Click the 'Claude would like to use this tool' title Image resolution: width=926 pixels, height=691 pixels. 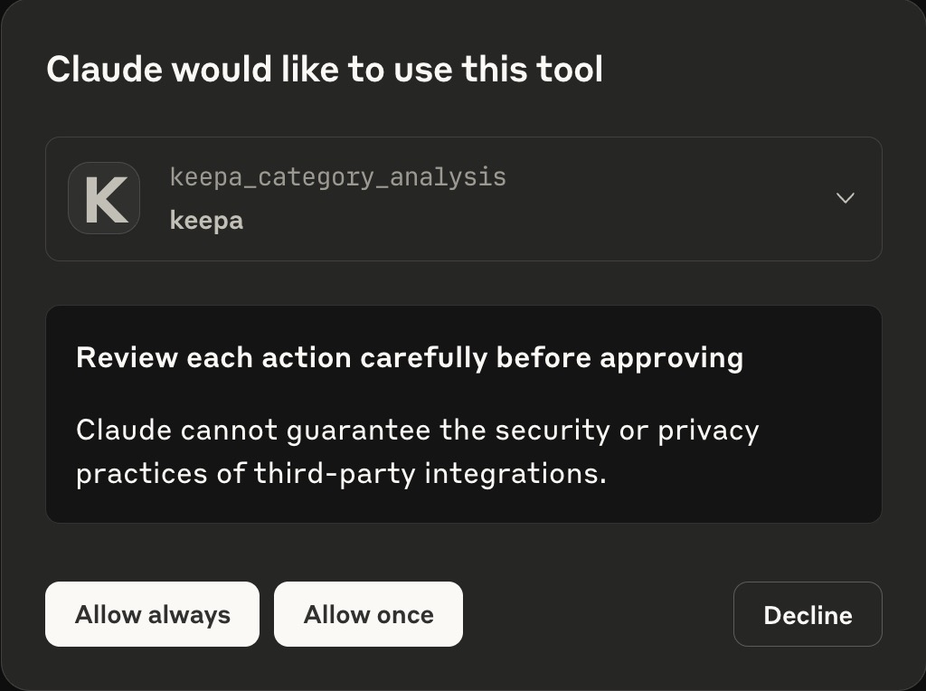point(325,69)
